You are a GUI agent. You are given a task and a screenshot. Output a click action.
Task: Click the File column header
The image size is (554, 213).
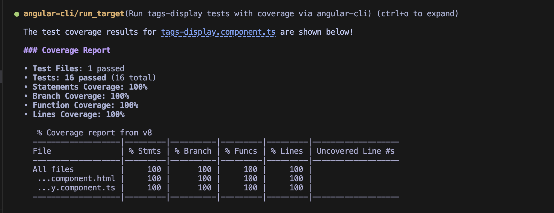pos(42,151)
